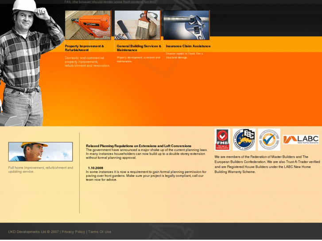Click the 'We are members of the Federation' paragraph

coord(267,164)
